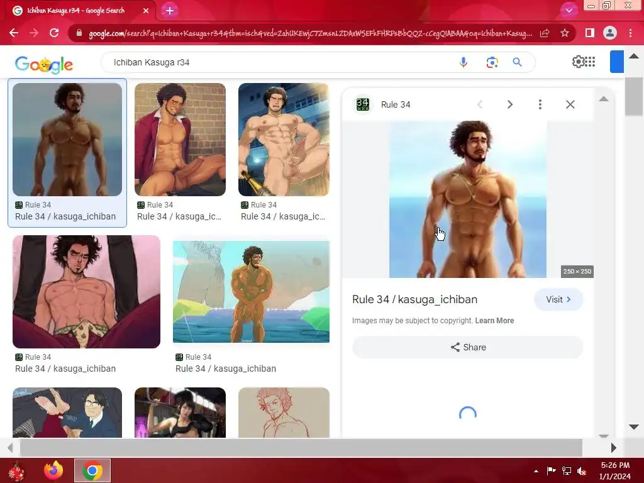Click the Rule 34 source name in preview header
Screen dimensions: 644x483
pos(396,104)
